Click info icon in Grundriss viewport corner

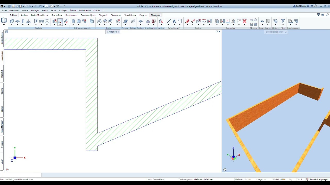pos(7,32)
